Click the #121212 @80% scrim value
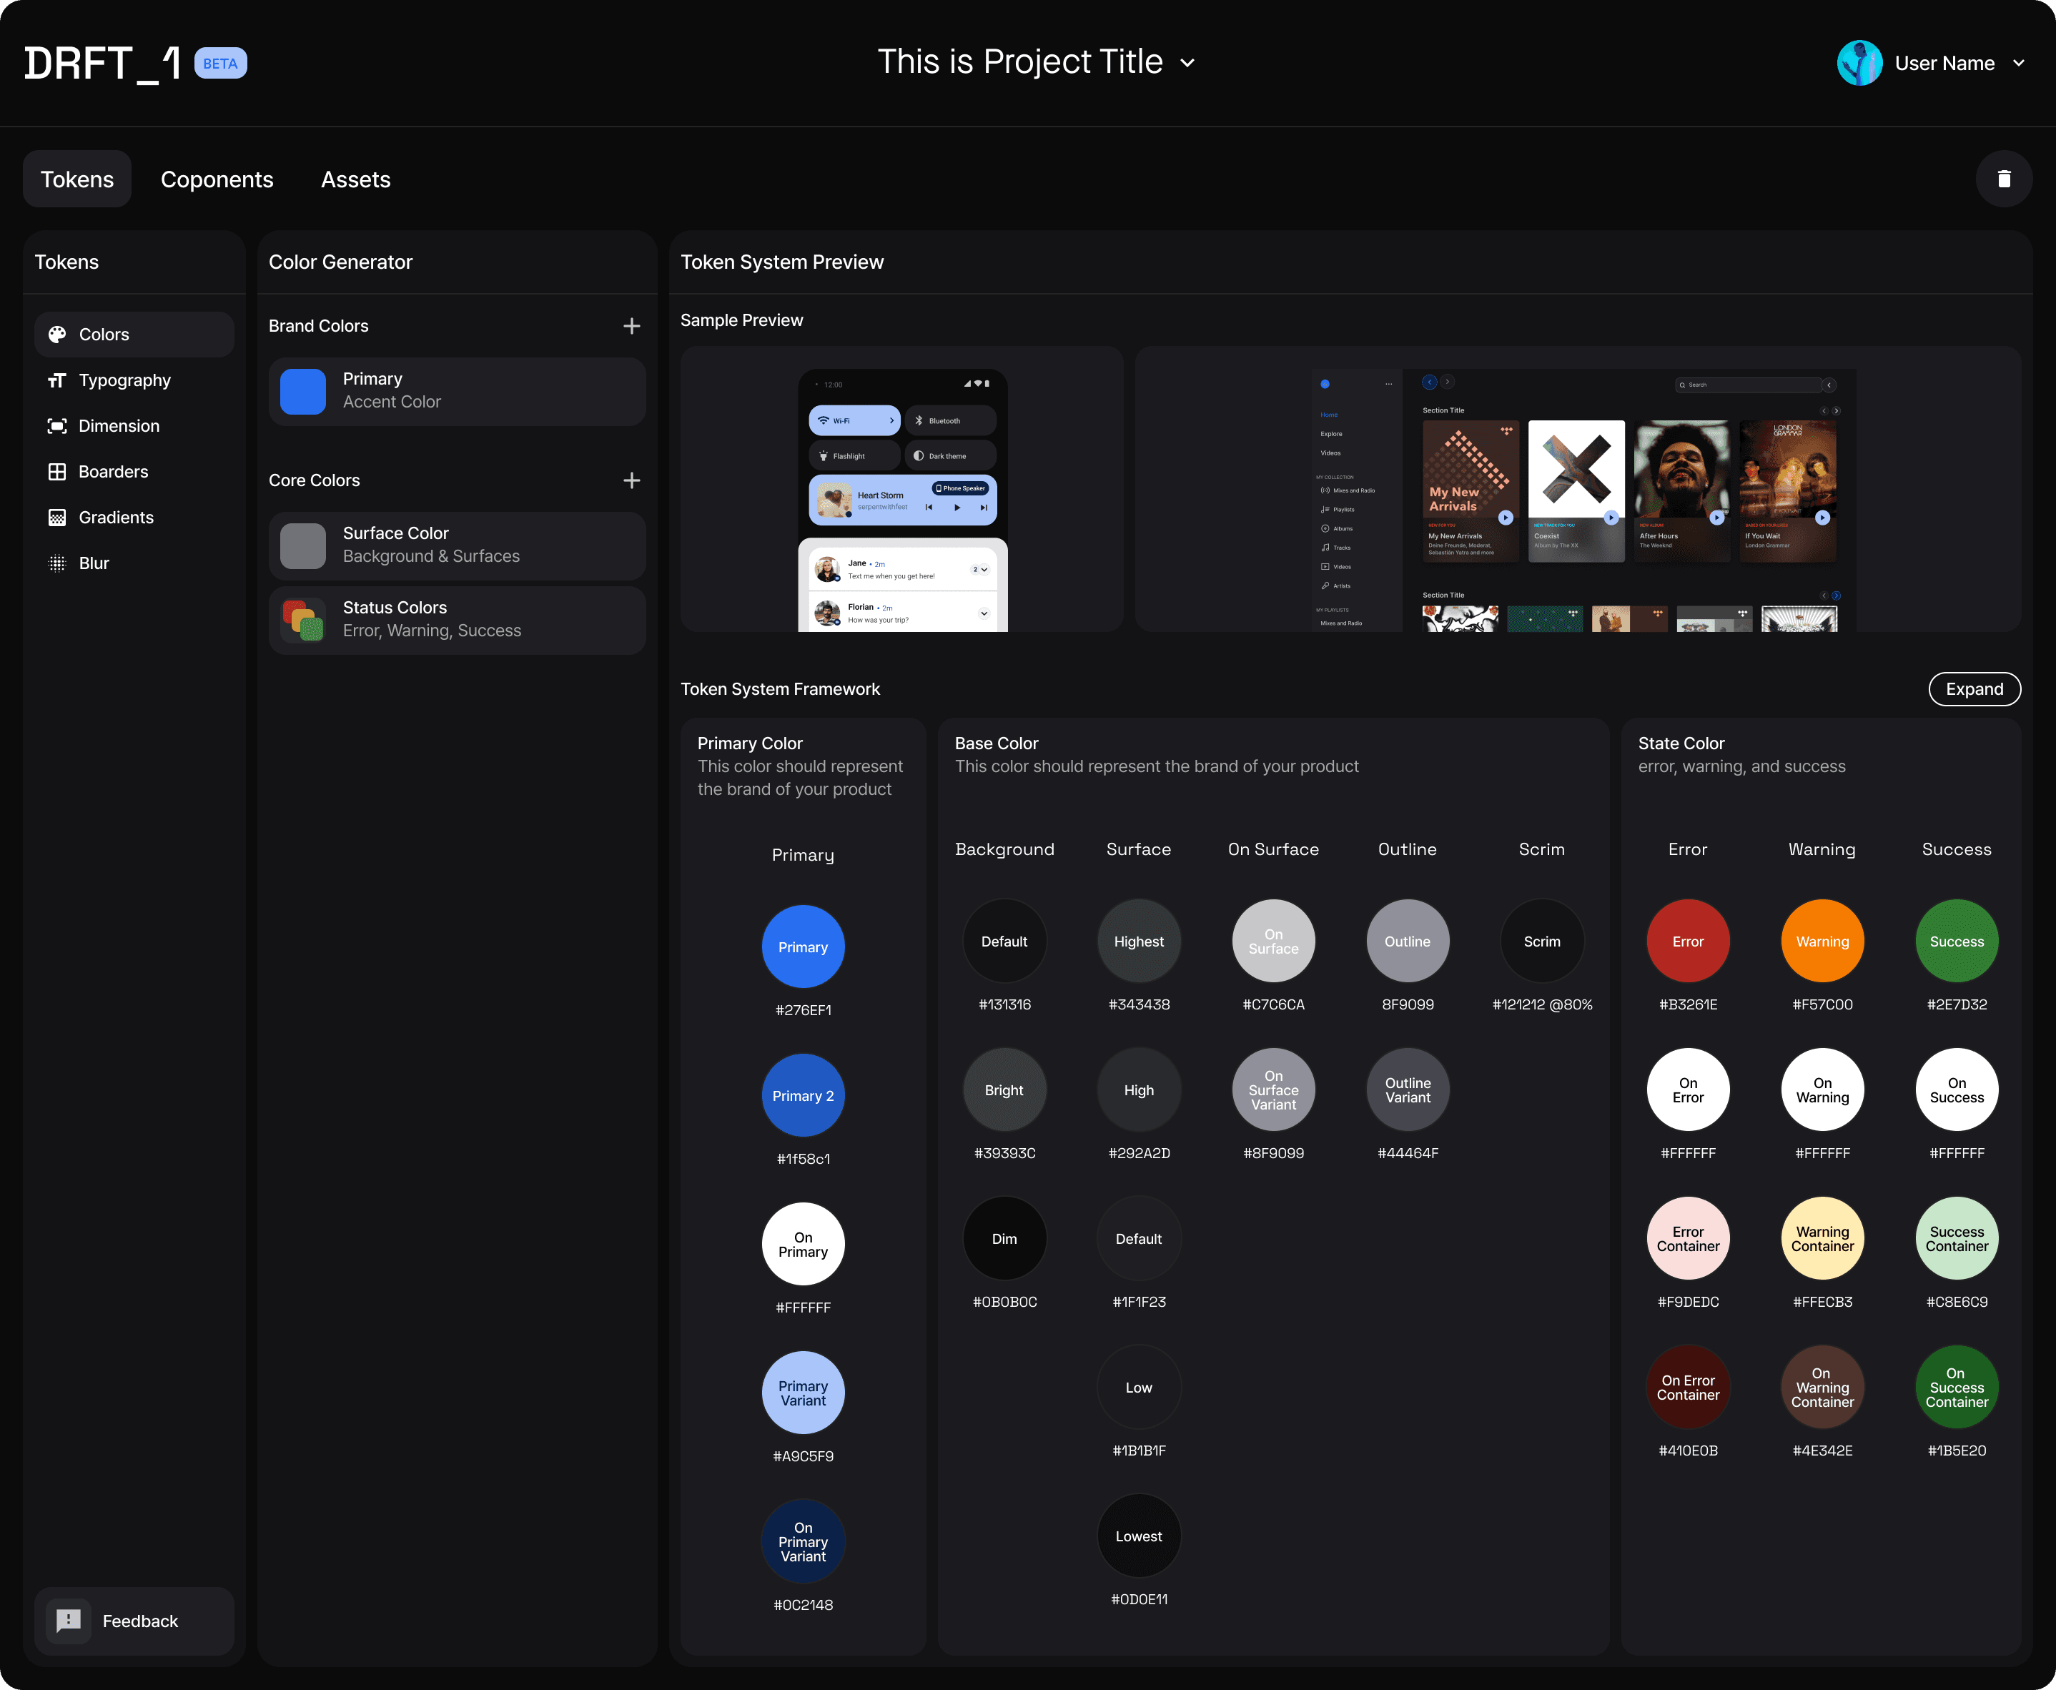 pyautogui.click(x=1542, y=1004)
